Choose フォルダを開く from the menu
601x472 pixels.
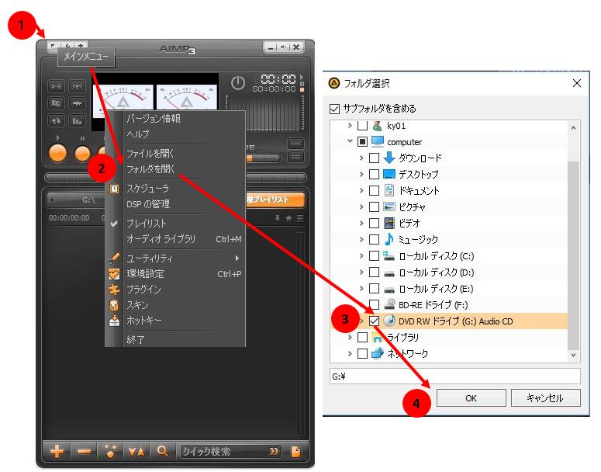pos(150,168)
